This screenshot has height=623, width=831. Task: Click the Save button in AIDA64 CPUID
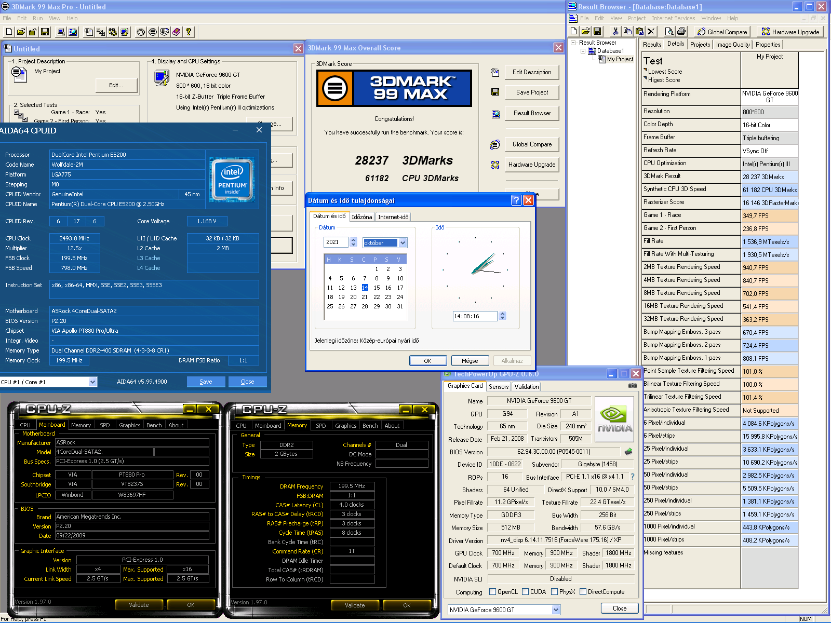pyautogui.click(x=206, y=382)
